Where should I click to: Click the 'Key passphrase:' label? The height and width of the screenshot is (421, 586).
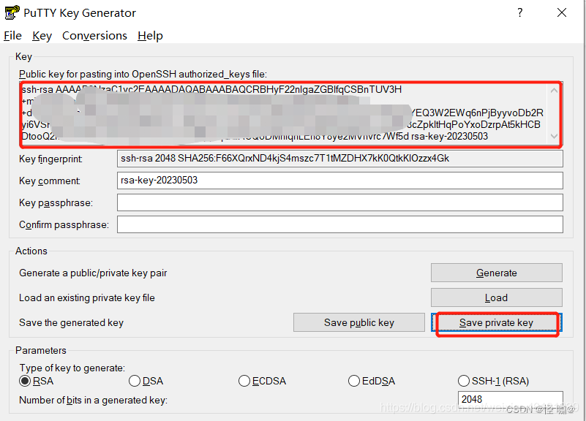click(x=56, y=203)
